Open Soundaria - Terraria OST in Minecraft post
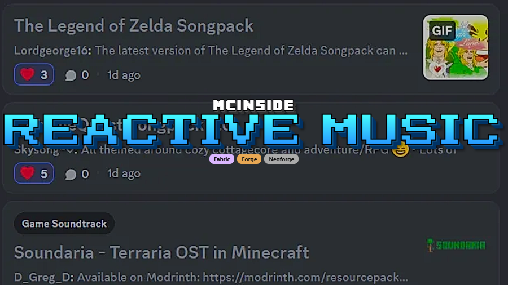Image resolution: width=508 pixels, height=285 pixels. click(161, 252)
